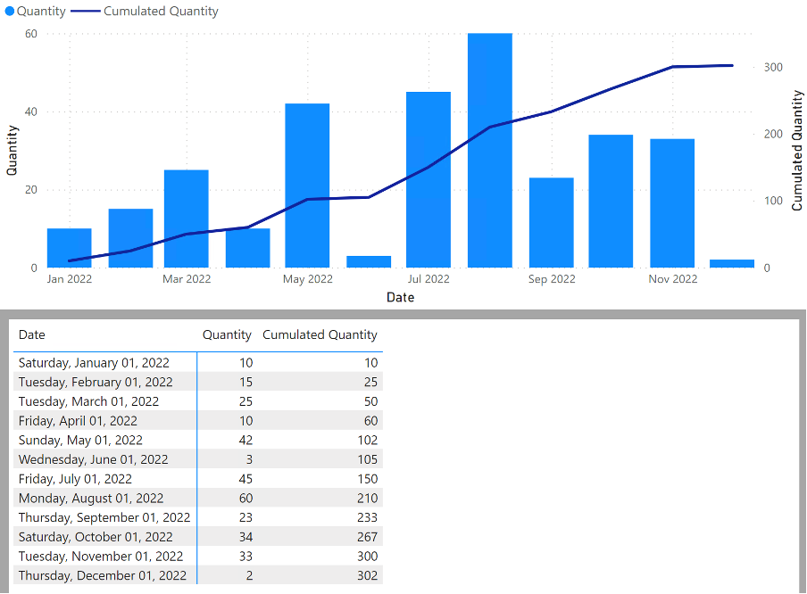Click the Nov 2022 axis label
Image resolution: width=807 pixels, height=594 pixels.
673,279
